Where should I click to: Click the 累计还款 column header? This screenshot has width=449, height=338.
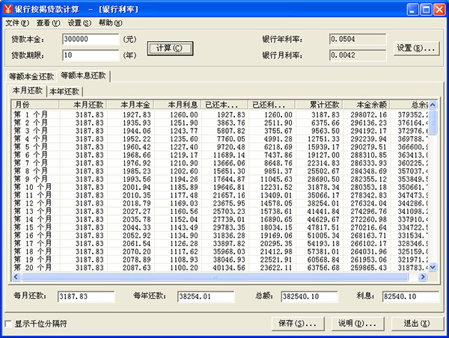(x=320, y=105)
